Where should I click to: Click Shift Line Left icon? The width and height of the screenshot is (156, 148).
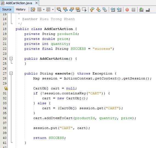coord(113,10)
